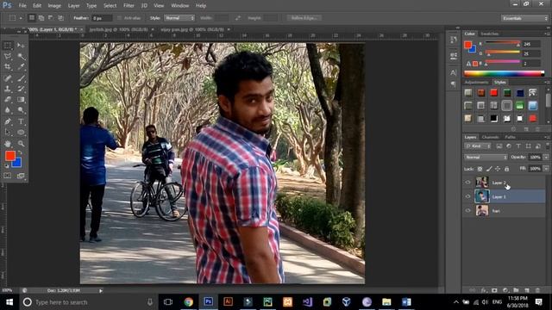Select the Pen tool

point(8,121)
